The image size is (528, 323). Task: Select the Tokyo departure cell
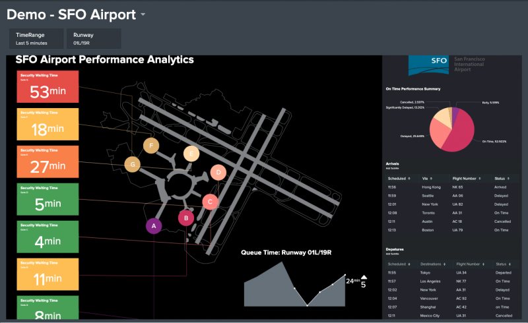pos(425,273)
